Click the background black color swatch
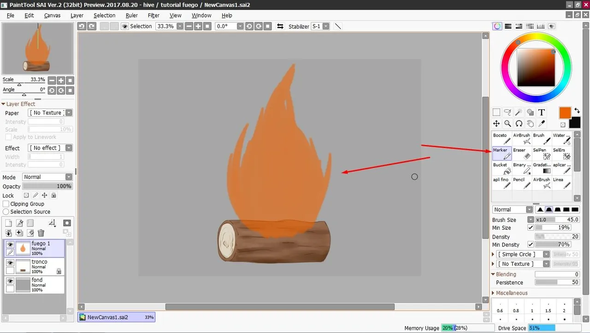The height and width of the screenshot is (333, 590). [575, 123]
